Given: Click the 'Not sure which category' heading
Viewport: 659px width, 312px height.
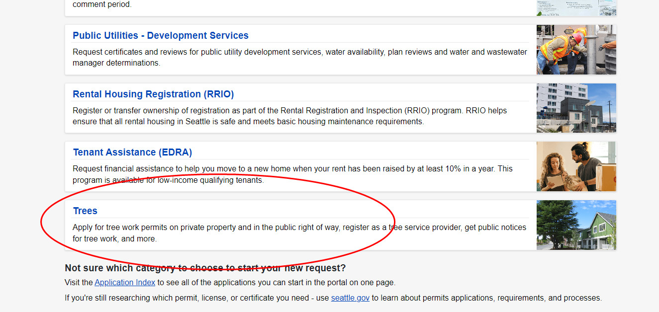Looking at the screenshot, I should 205,268.
